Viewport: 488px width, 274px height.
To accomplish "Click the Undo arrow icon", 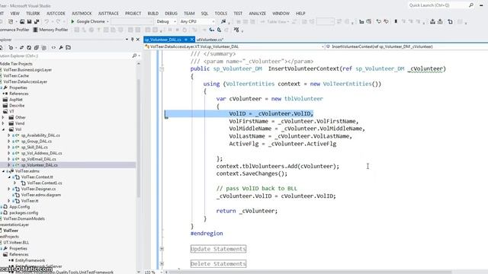I will point(47,21).
